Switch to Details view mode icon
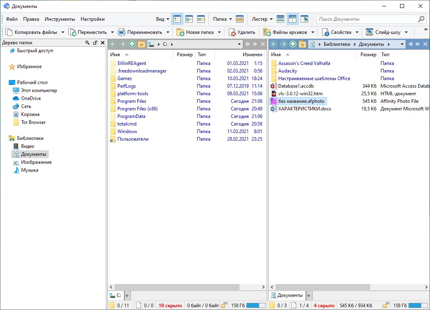 [x=177, y=19]
